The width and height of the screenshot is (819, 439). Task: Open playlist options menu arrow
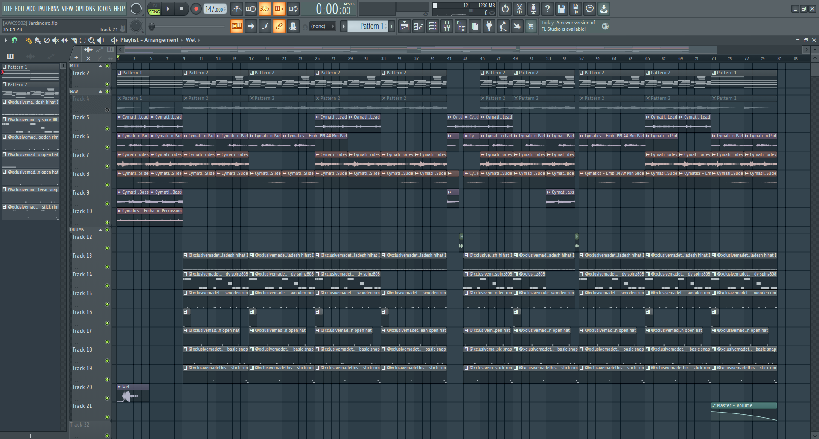(x=6, y=40)
